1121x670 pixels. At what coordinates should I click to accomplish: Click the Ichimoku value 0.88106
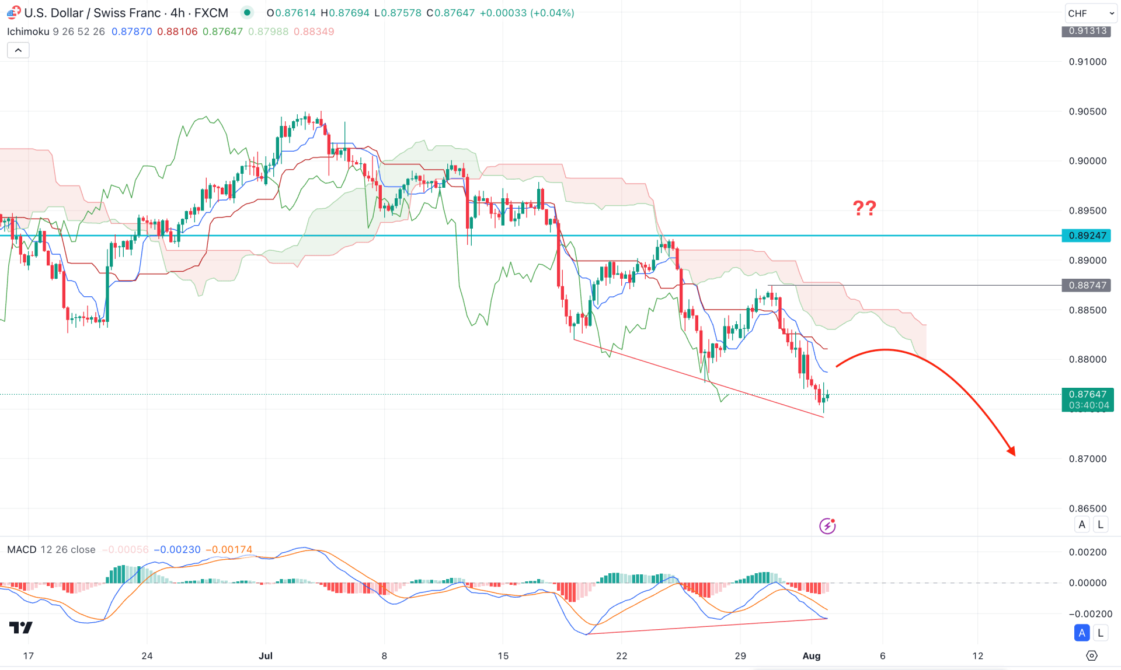click(177, 31)
